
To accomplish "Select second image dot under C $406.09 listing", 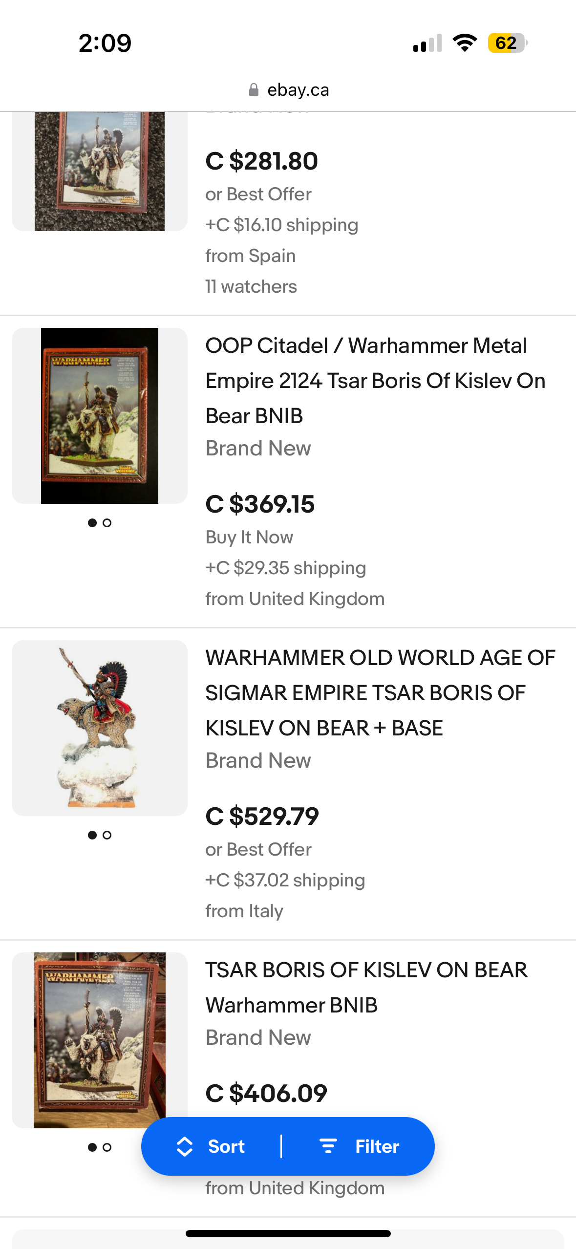I will (x=107, y=1147).
